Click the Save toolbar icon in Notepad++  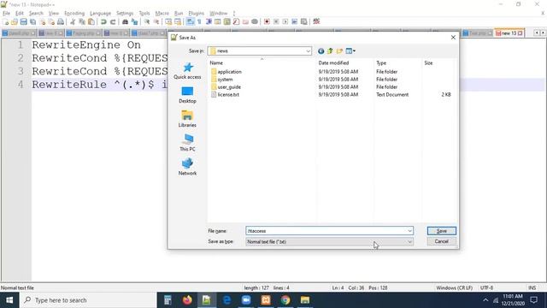23,21
